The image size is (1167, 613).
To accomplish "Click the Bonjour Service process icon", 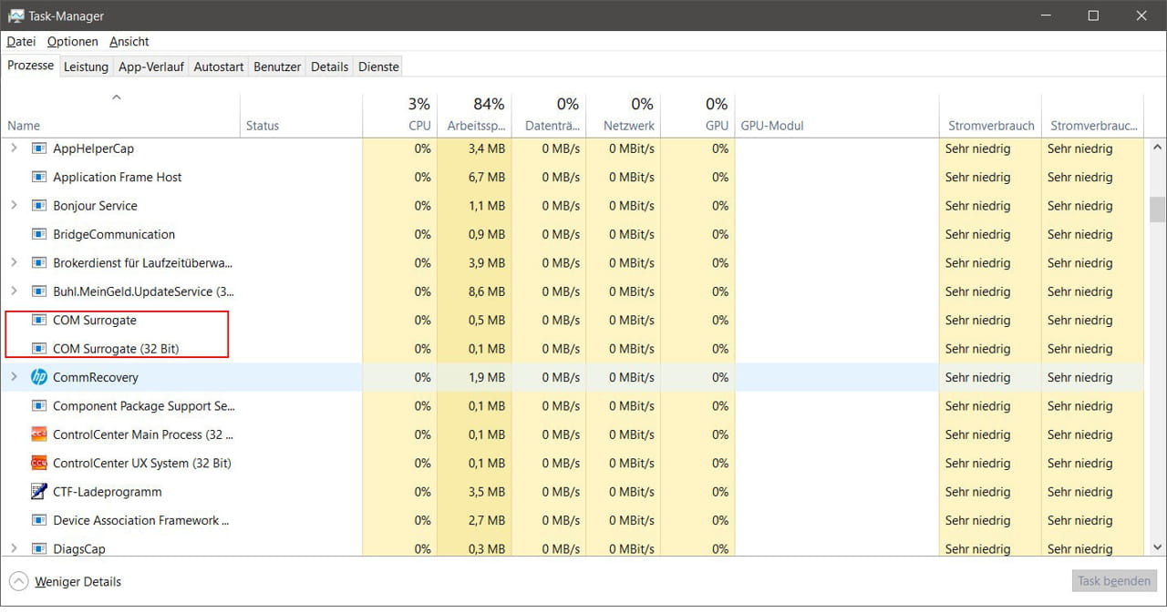I will pos(37,206).
